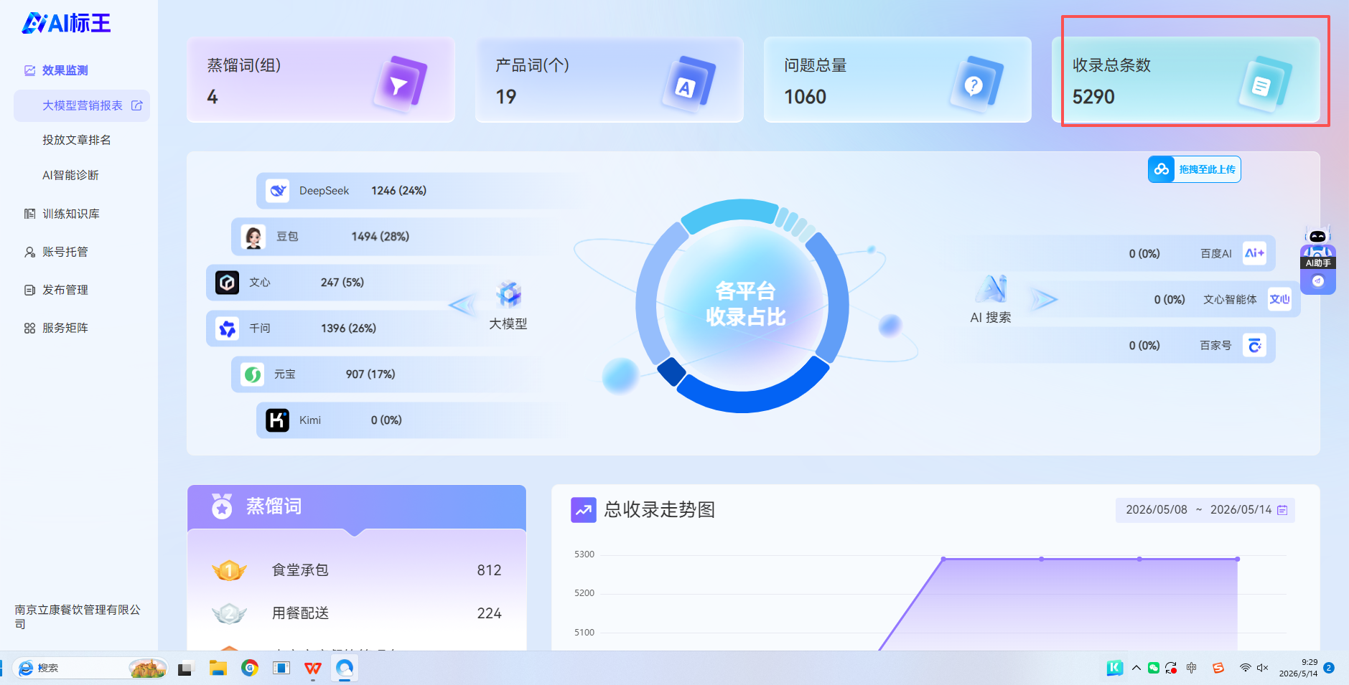Click the 元宝 platform icon
The height and width of the screenshot is (685, 1349).
point(253,374)
